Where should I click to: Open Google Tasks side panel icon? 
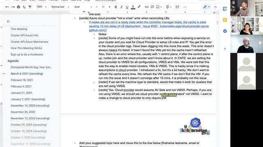pyautogui.click(x=225, y=31)
